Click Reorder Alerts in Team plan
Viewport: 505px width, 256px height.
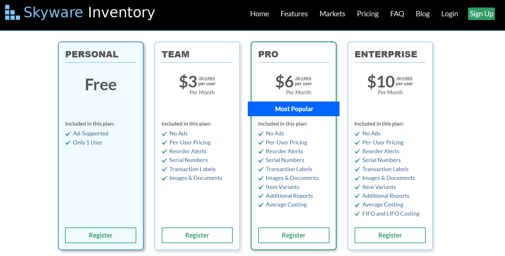click(x=188, y=151)
